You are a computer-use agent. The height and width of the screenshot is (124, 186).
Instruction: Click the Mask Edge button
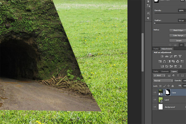[178, 30]
